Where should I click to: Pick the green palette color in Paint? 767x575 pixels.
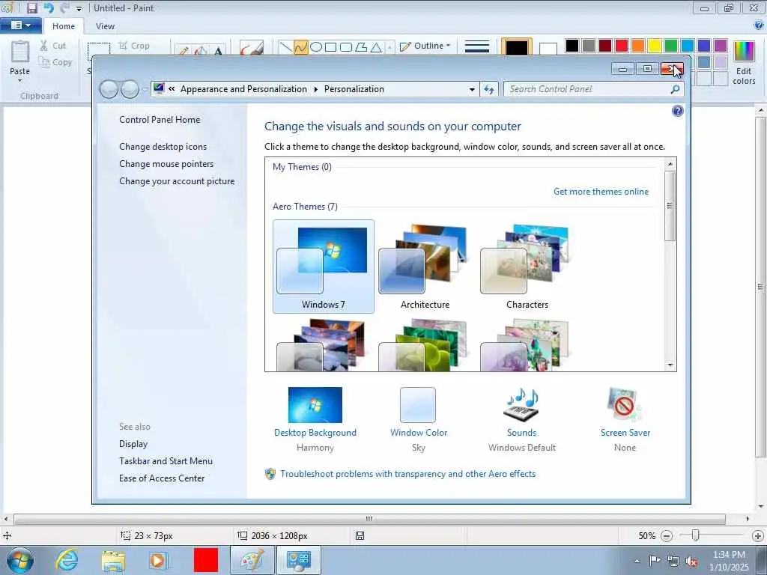(671, 46)
